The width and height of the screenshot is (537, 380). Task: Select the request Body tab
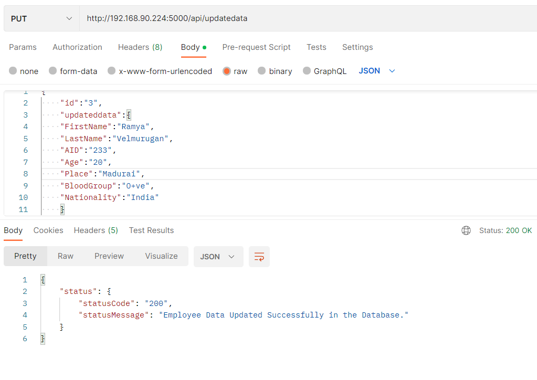click(x=194, y=47)
